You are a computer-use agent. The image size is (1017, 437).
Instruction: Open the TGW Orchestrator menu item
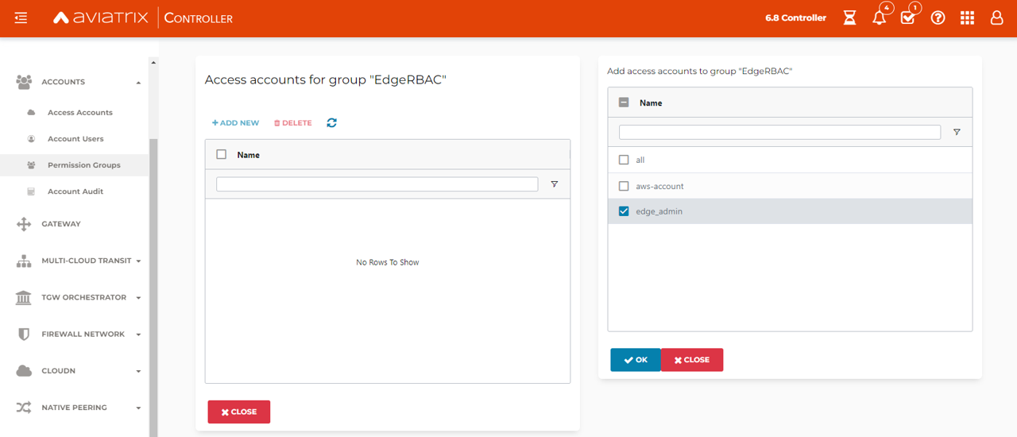83,297
